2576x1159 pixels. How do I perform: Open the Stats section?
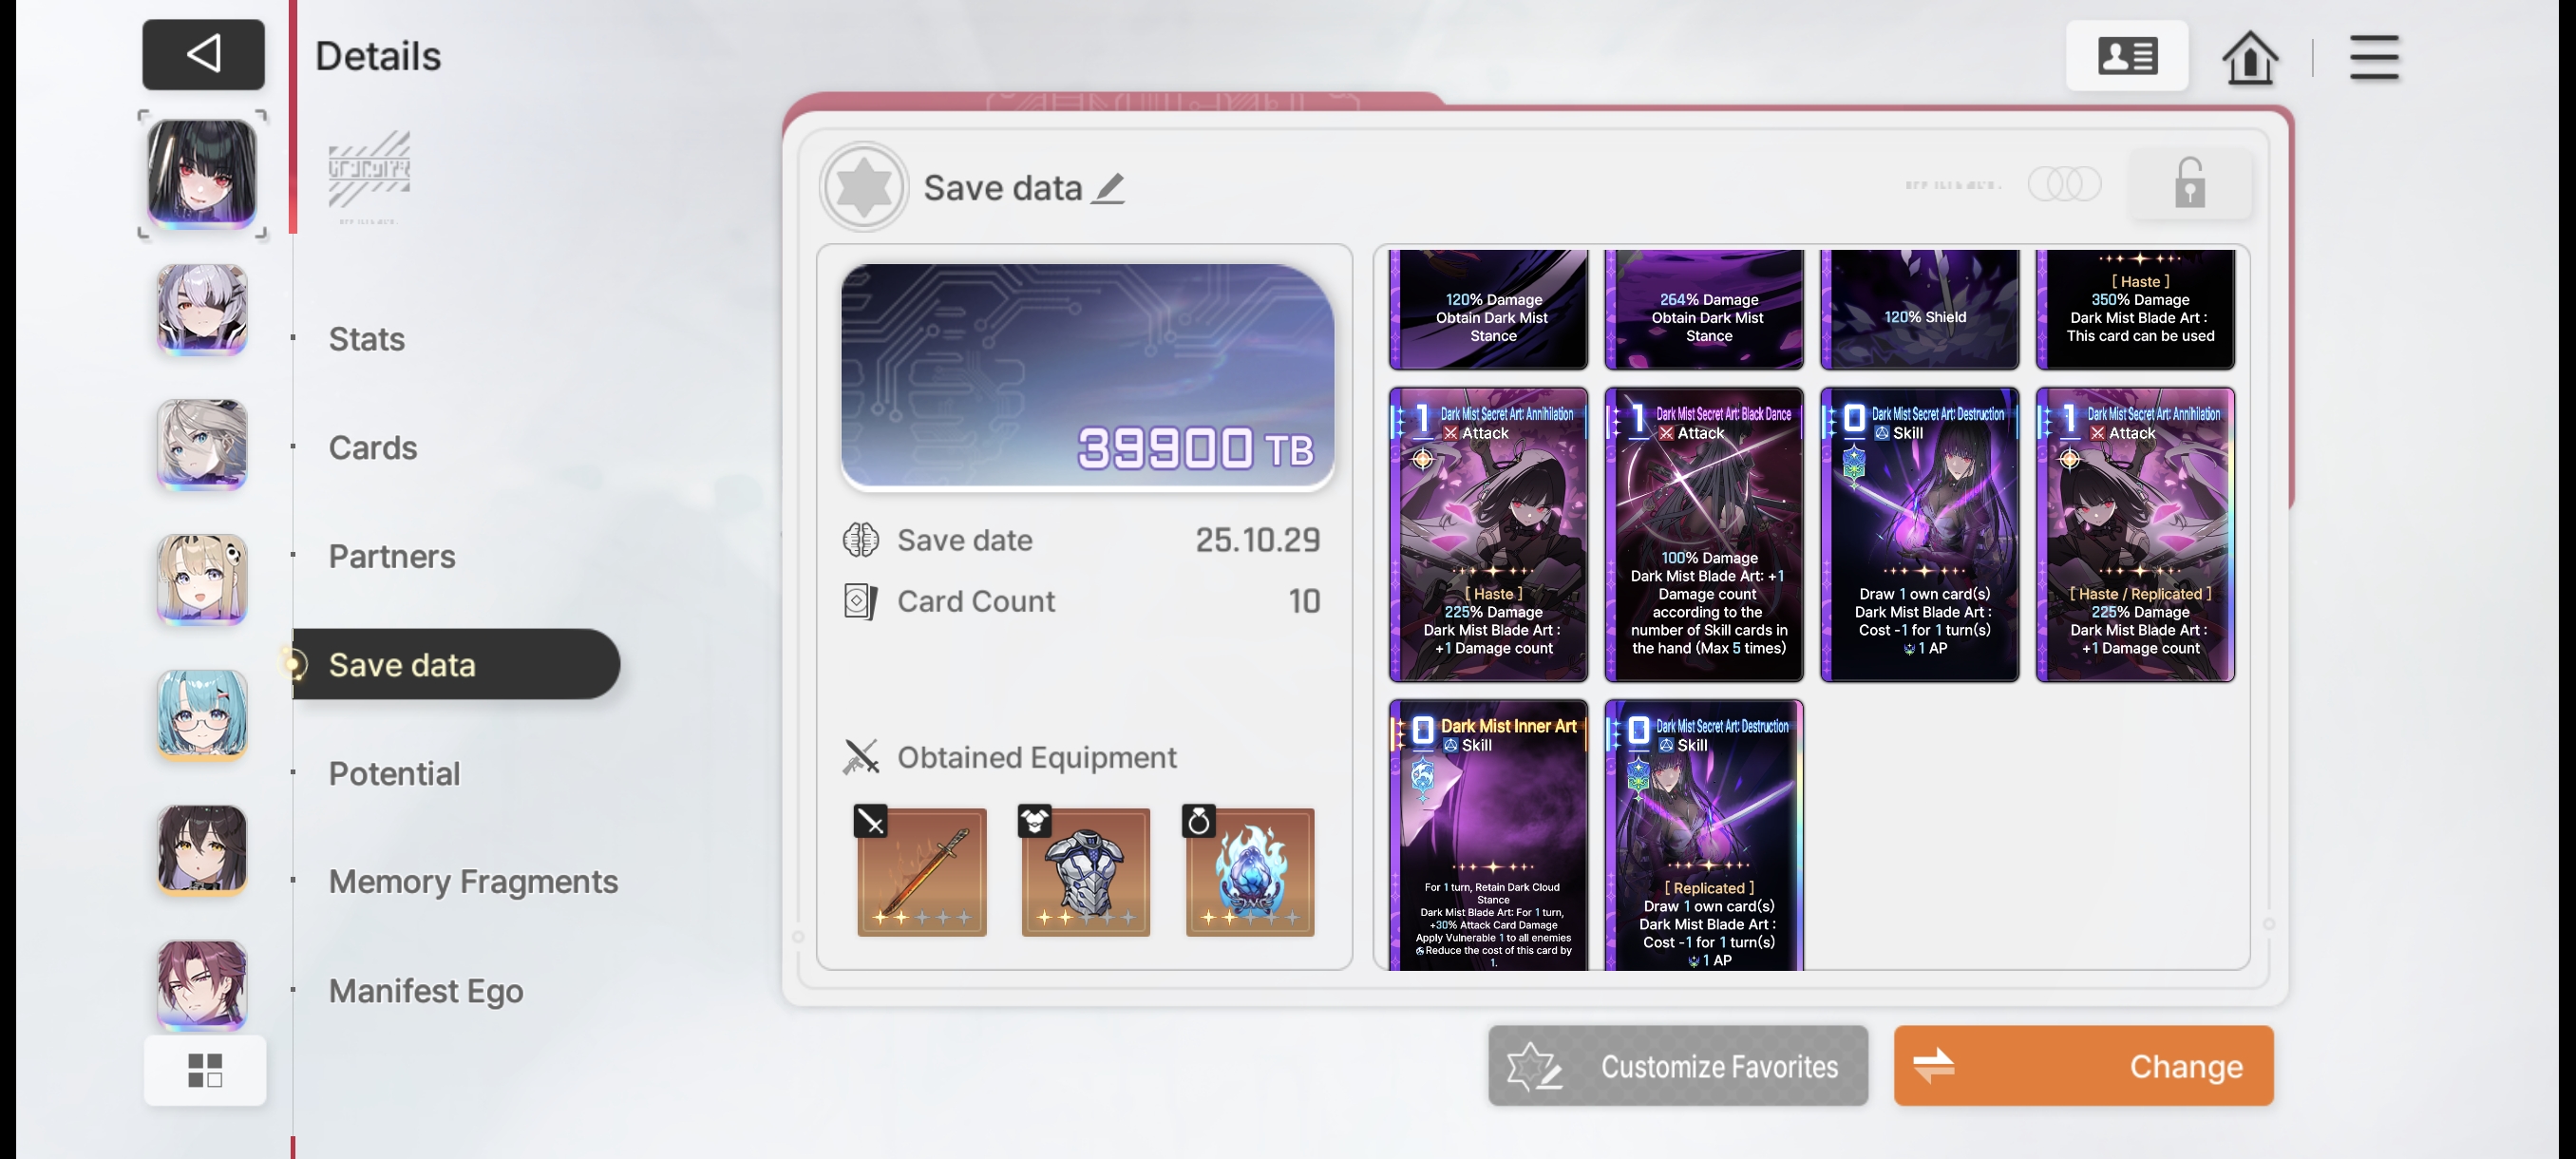coord(367,339)
